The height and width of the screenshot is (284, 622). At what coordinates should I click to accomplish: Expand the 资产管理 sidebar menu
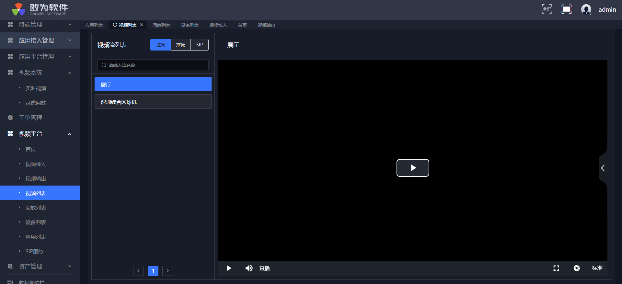(x=40, y=266)
